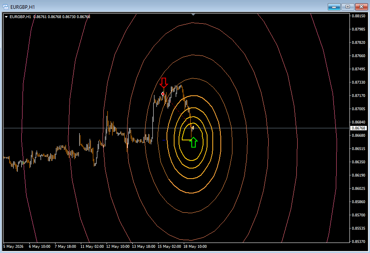Click the chart window icon in title bar
Image resolution: width=370 pixels, height=253 pixels.
pos(5,7)
